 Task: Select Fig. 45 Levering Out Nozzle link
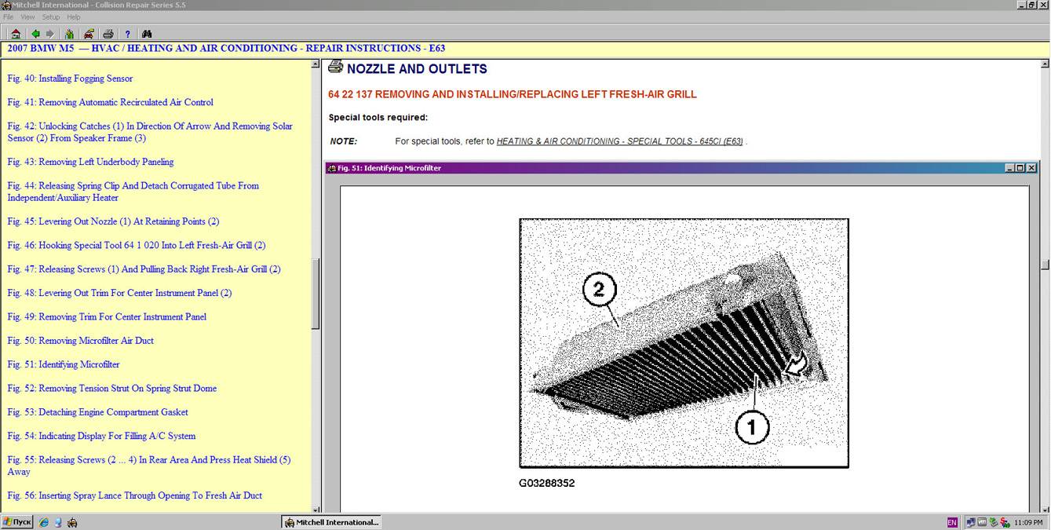[x=113, y=221]
